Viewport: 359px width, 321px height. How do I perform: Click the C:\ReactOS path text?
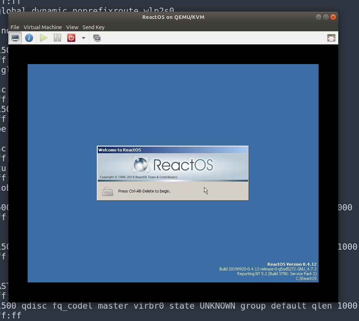[x=306, y=279]
